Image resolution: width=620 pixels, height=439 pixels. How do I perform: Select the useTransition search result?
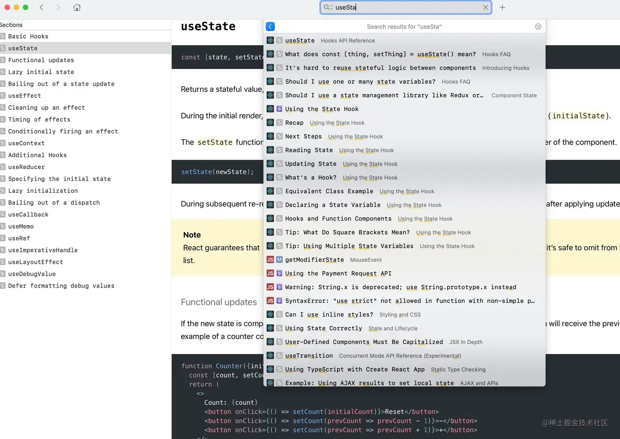309,356
